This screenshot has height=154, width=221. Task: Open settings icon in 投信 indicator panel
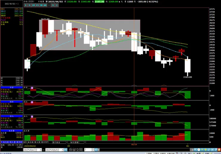[x=32, y=102]
